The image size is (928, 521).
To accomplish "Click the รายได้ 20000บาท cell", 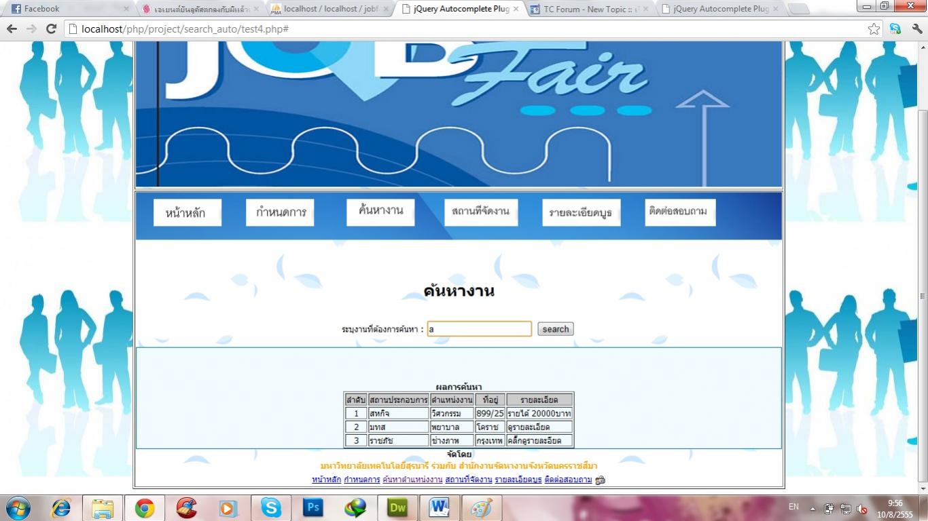I will [x=539, y=413].
